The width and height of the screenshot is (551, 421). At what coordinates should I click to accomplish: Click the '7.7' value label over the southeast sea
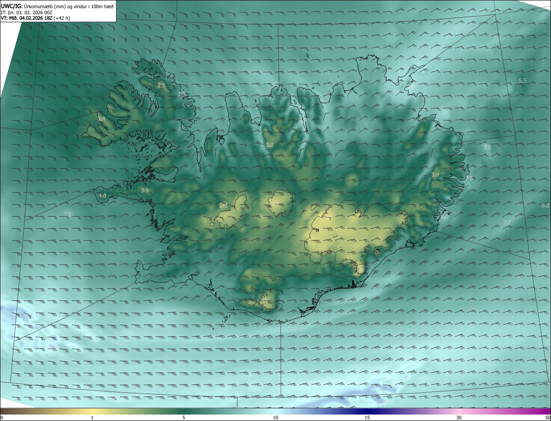point(507,223)
